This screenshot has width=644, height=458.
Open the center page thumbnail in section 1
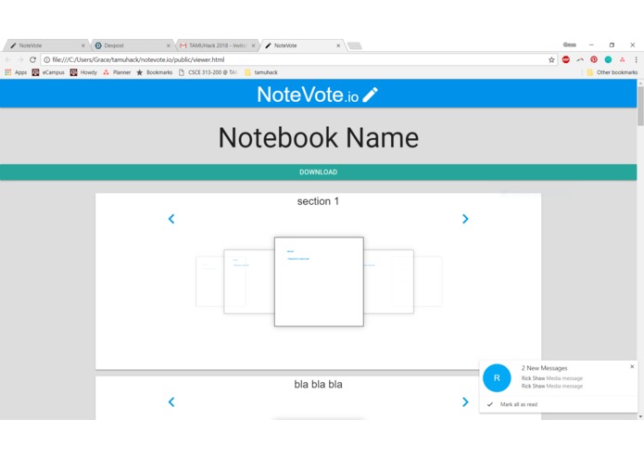(319, 282)
